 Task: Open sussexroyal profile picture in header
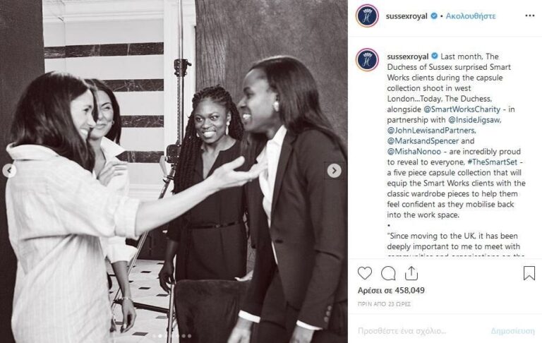click(367, 16)
